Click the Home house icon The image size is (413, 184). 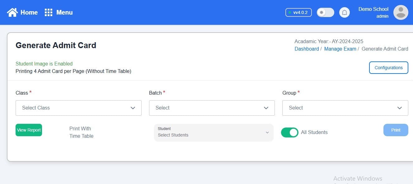[x=12, y=12]
